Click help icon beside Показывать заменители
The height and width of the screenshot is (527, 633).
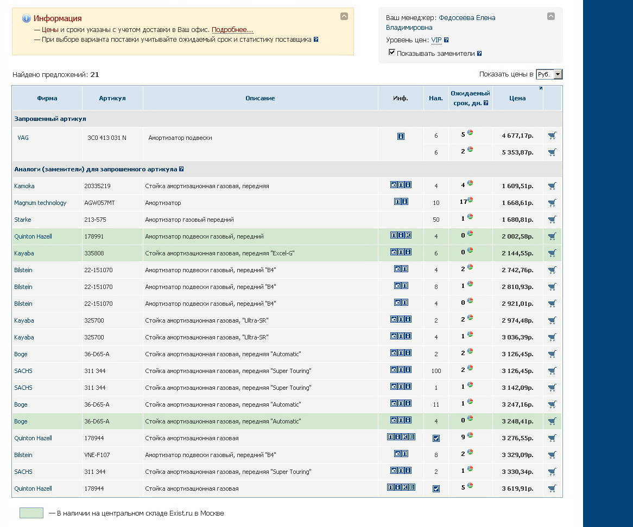tap(479, 54)
